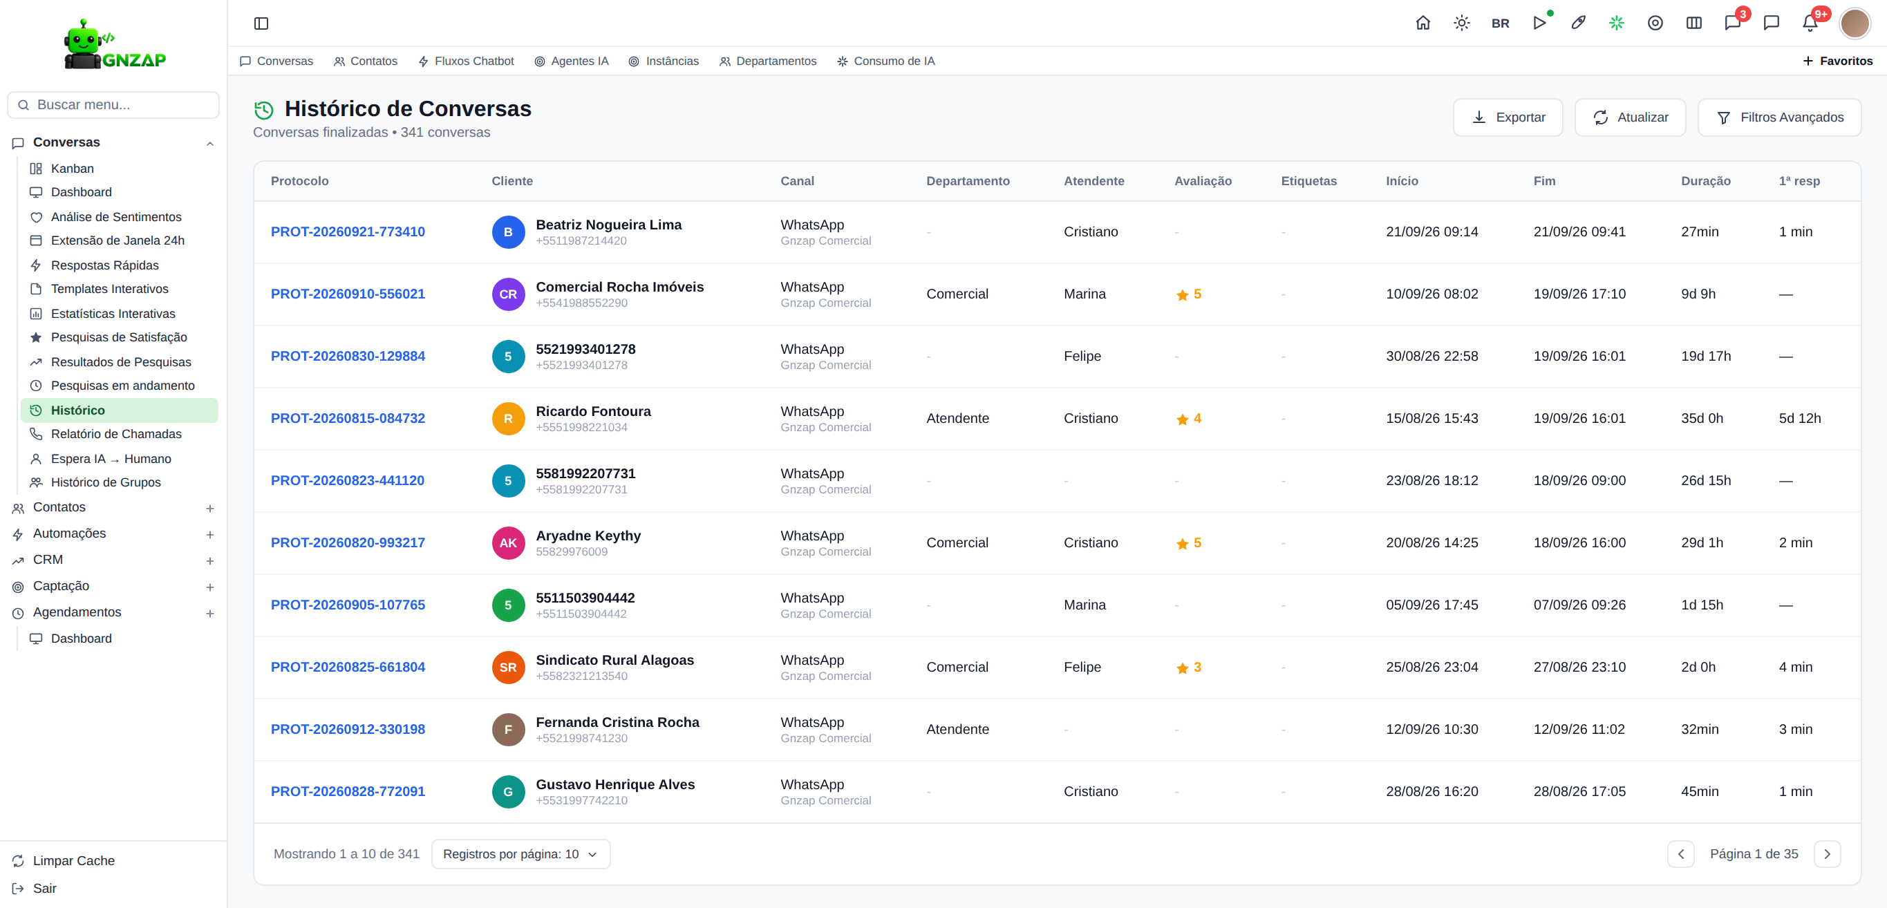
Task: Open Kanban in the sidebar
Action: tap(120, 169)
